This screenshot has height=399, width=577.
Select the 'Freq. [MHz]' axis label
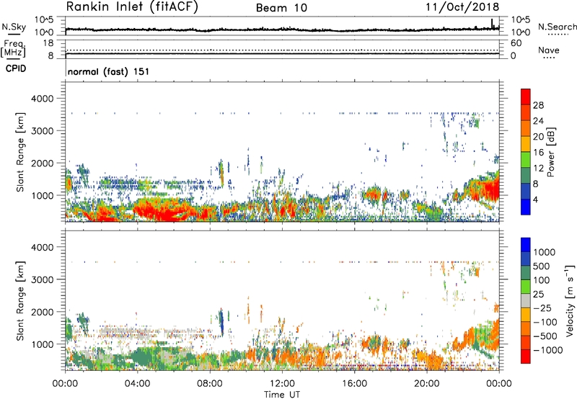[13, 48]
